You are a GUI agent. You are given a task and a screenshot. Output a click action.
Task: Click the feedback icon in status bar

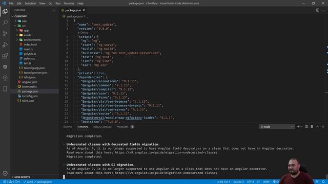click(x=317, y=182)
